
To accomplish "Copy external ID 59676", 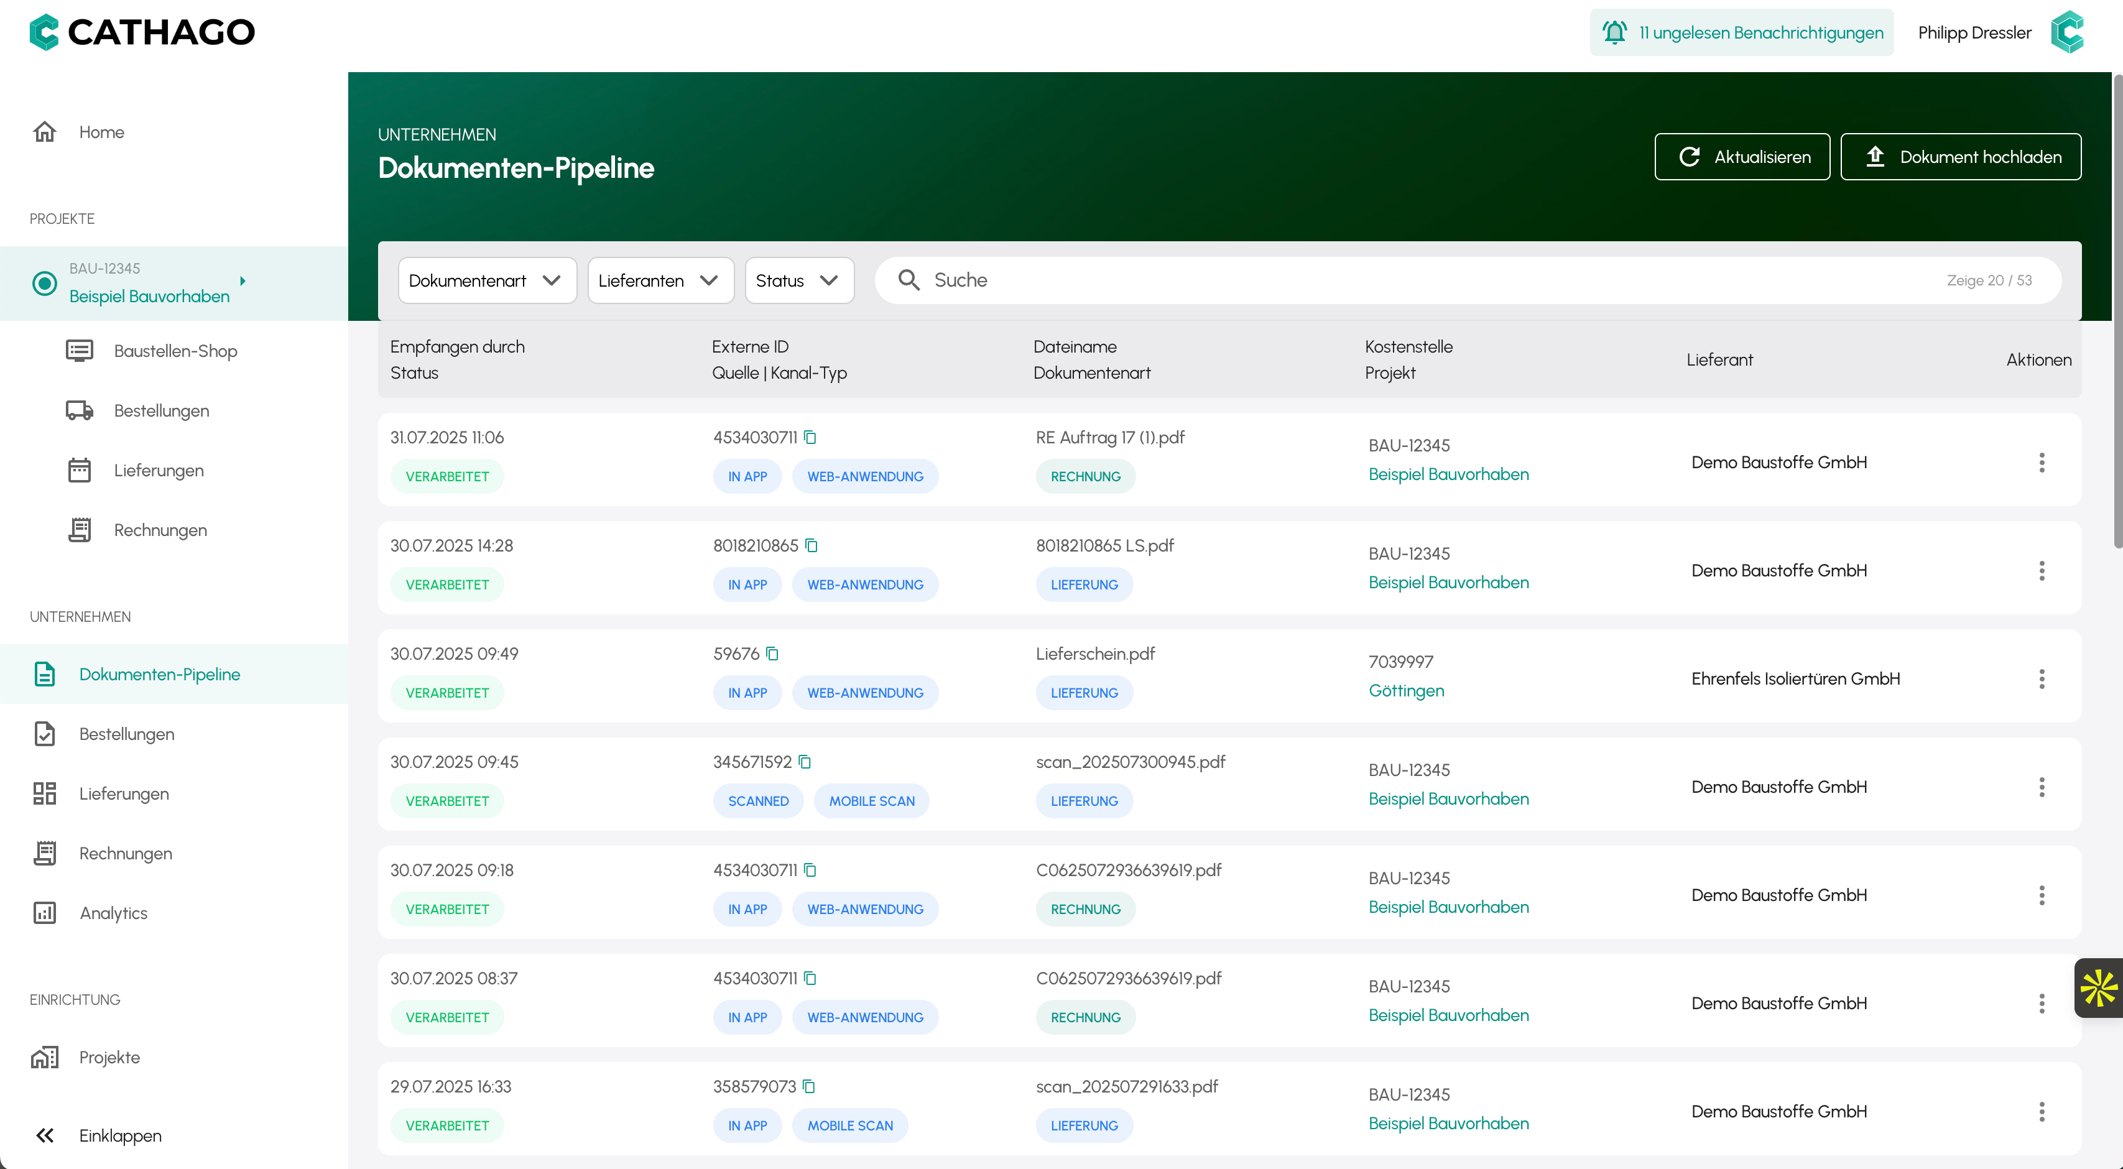I will coord(772,654).
